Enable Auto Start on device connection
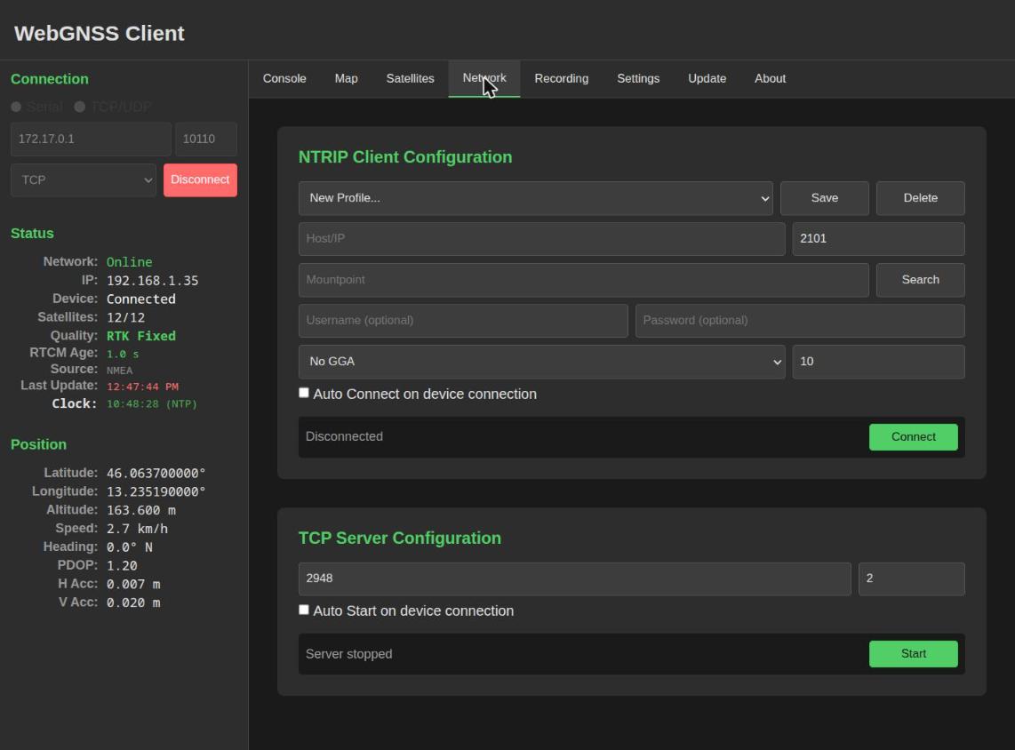This screenshot has width=1015, height=750. (x=304, y=610)
